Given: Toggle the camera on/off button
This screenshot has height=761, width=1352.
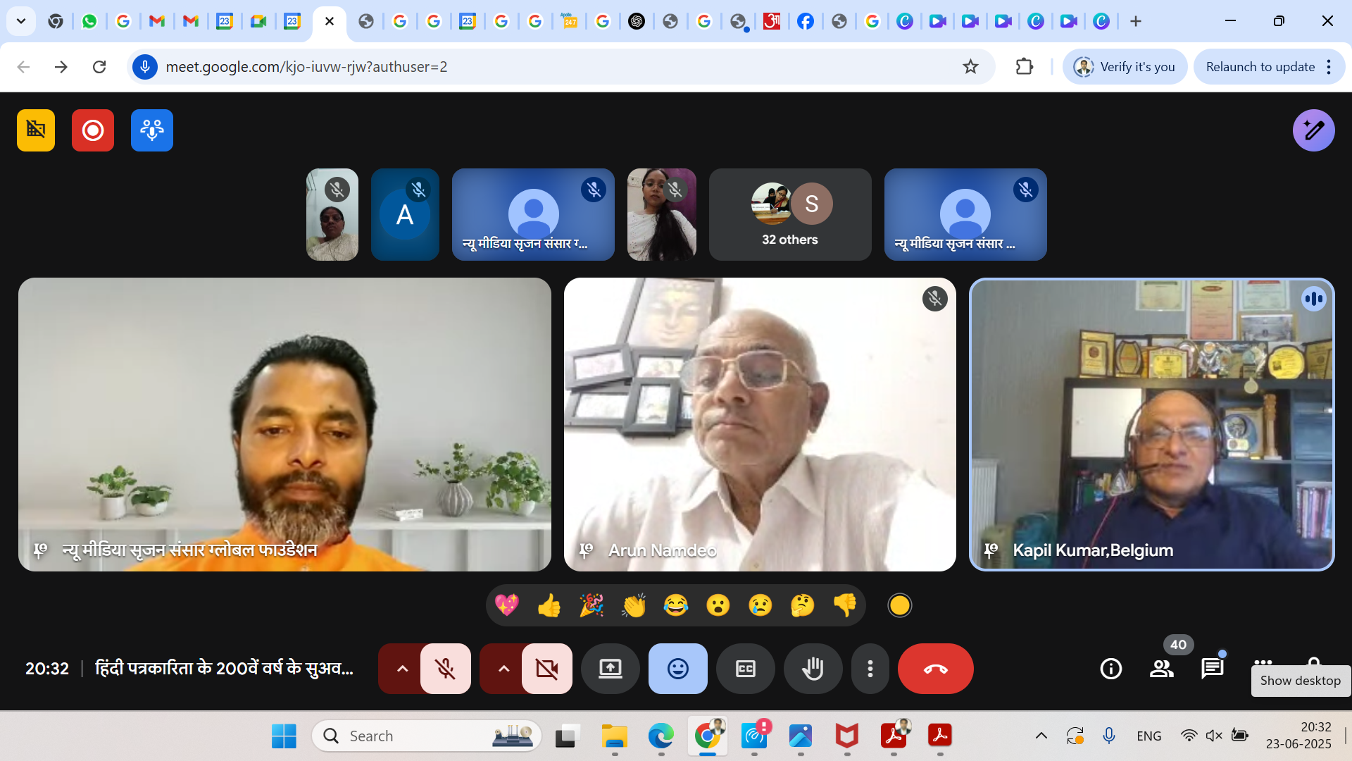Looking at the screenshot, I should (546, 669).
